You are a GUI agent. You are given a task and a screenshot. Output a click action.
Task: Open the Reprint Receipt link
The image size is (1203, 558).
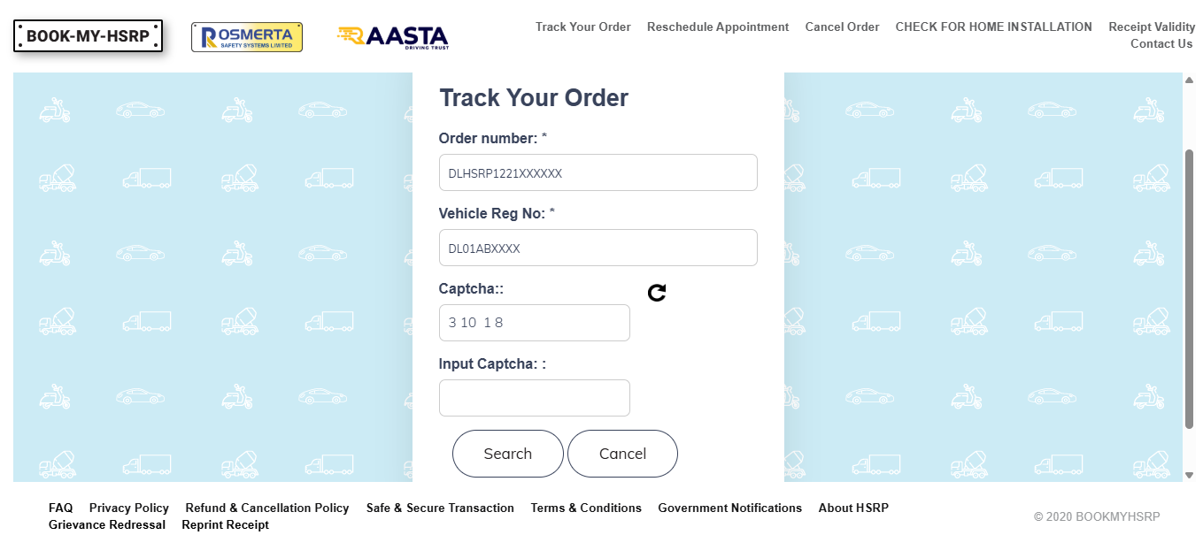[x=225, y=524]
